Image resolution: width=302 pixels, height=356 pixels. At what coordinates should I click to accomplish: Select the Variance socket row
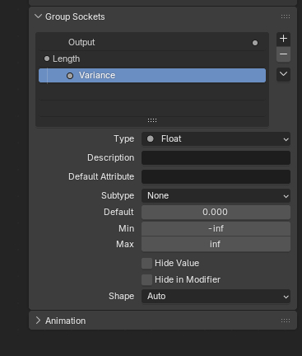(152, 75)
